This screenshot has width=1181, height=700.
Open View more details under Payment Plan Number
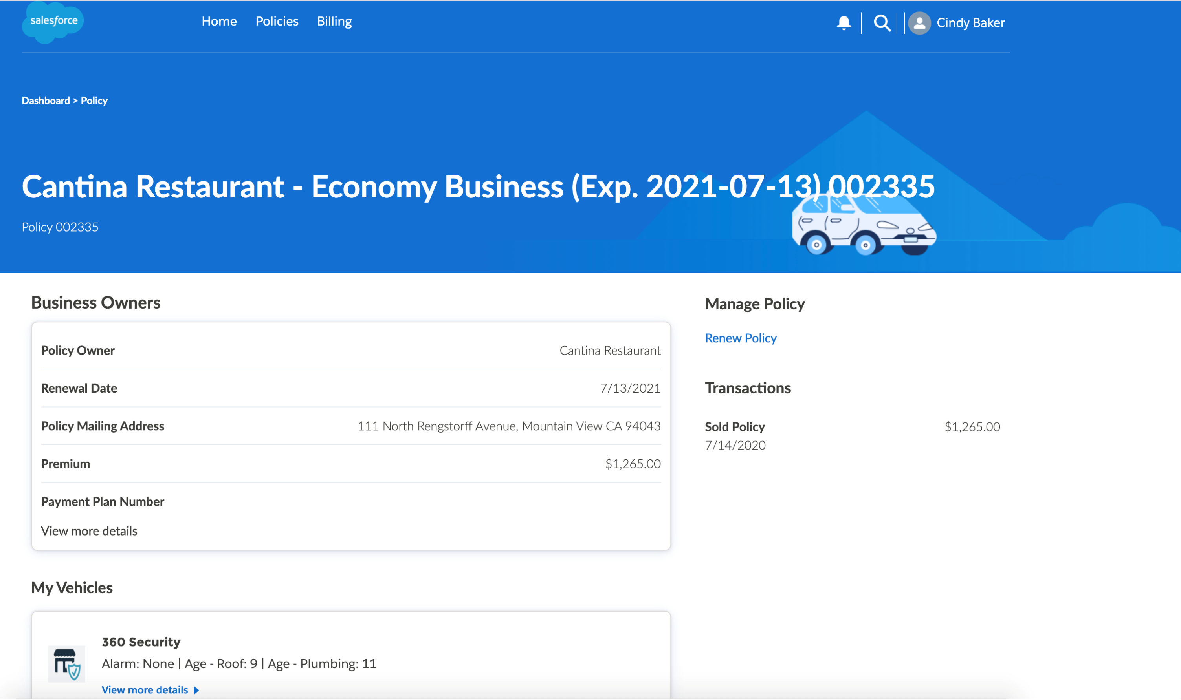(89, 531)
